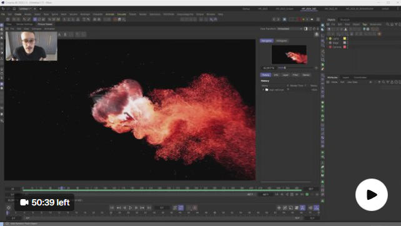
Task: Click the large white play button overlay
Action: pos(372,195)
